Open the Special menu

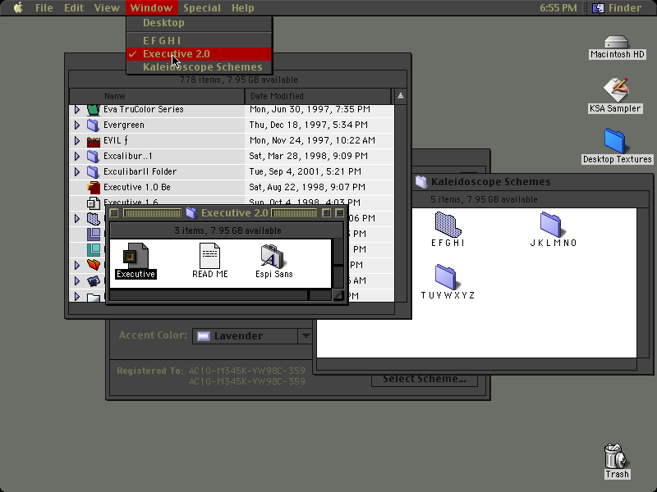[x=201, y=7]
